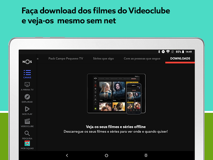Select the Downloads tab
213x160 pixels.
click(x=180, y=58)
